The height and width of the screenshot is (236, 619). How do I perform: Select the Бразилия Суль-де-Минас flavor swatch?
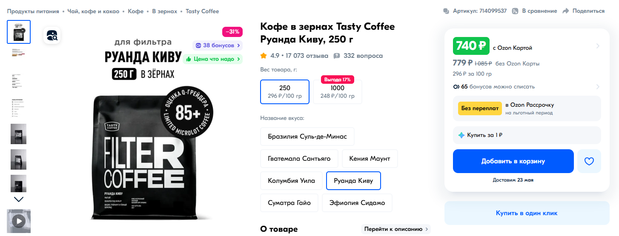tap(307, 136)
